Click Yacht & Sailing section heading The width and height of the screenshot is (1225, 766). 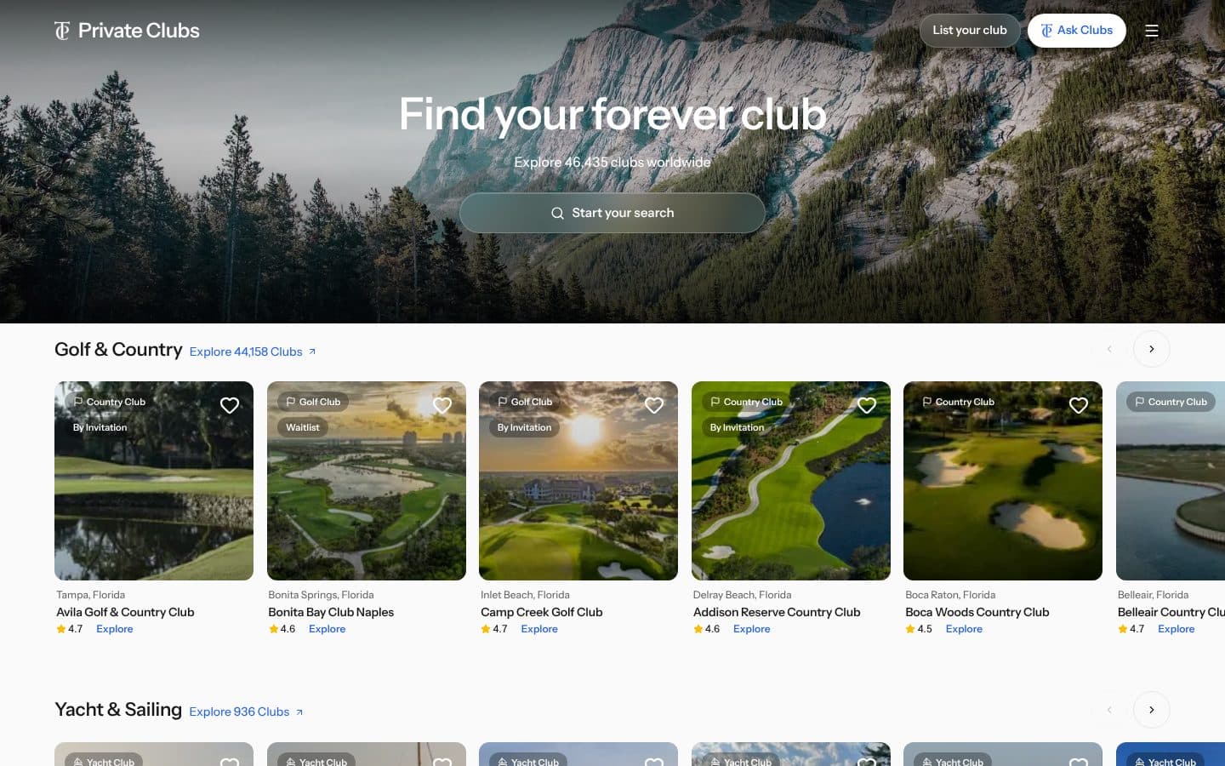(118, 710)
